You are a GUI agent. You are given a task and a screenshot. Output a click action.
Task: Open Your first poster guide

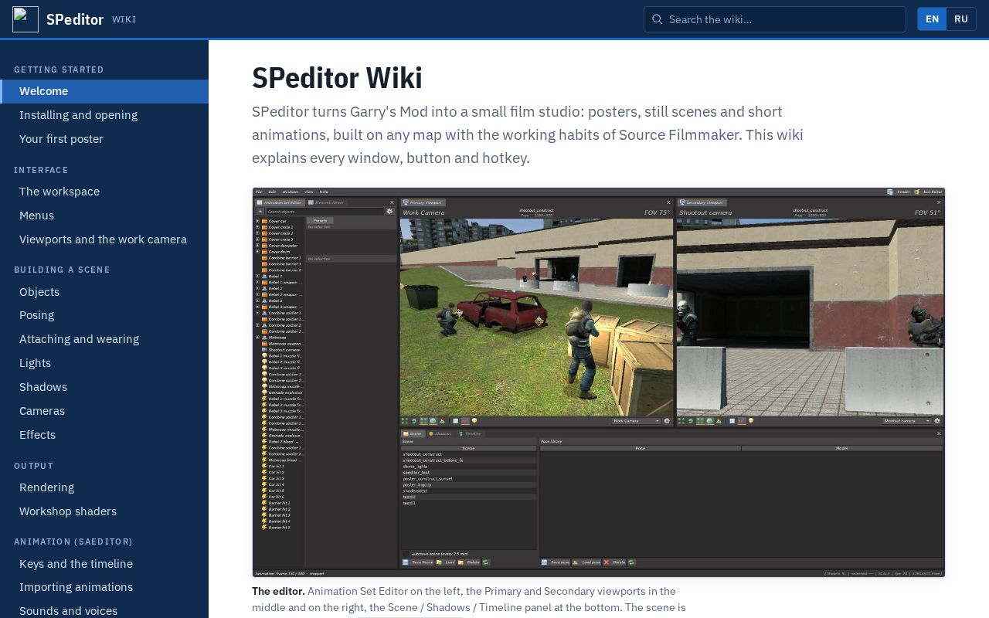(x=104, y=139)
